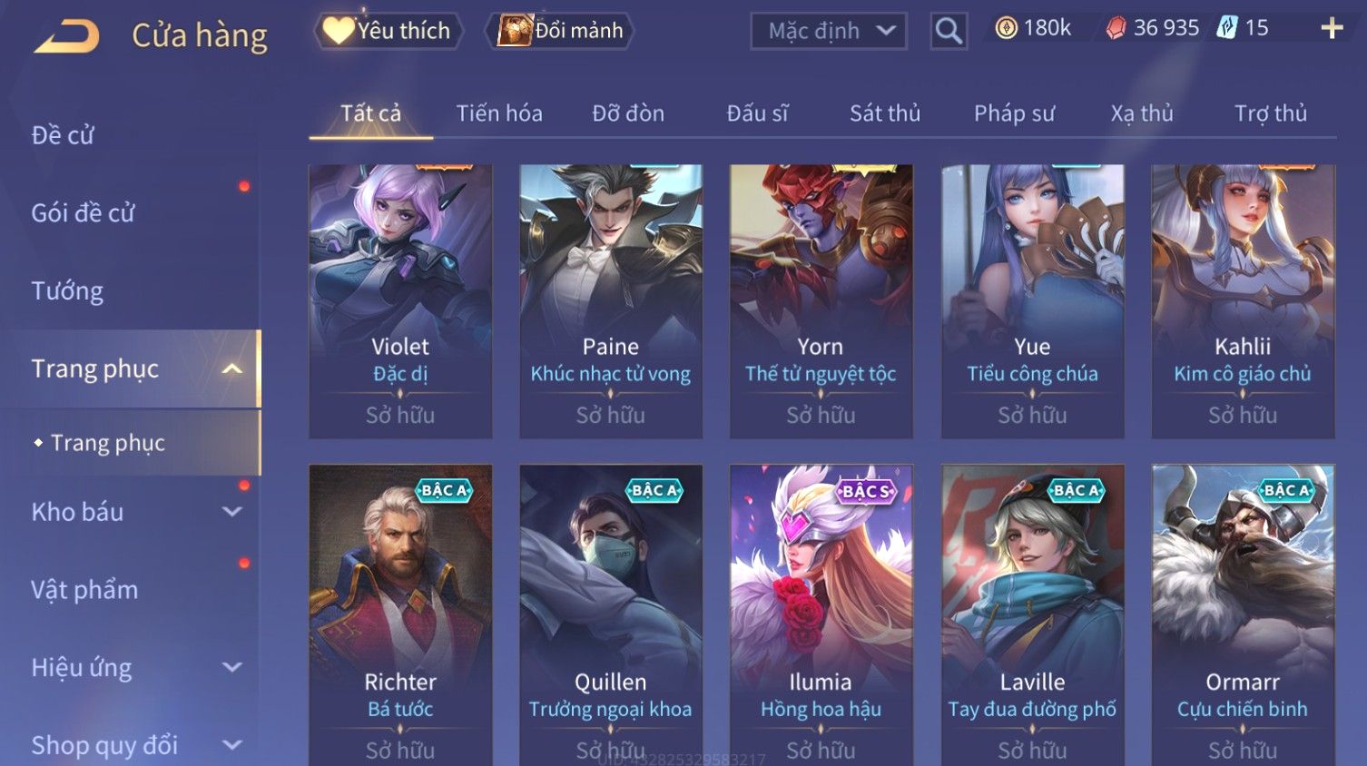Tap the plus icon to add currency

point(1332,29)
